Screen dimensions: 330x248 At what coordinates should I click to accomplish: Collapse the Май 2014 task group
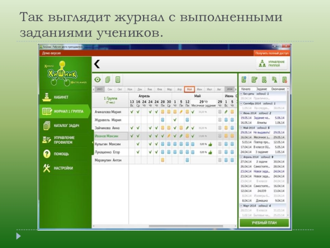(x=241, y=128)
